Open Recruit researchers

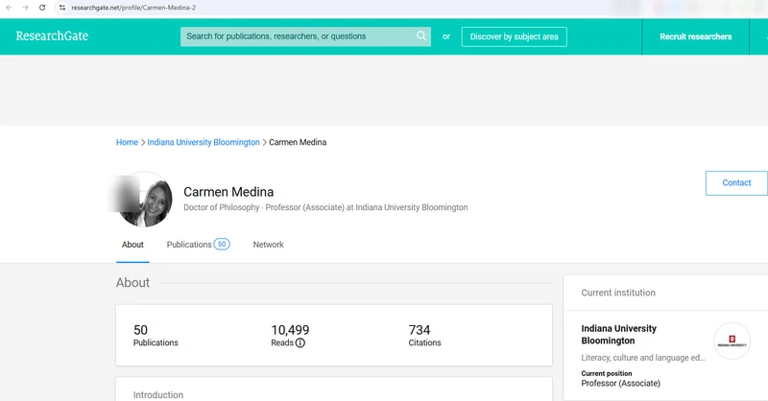[695, 36]
